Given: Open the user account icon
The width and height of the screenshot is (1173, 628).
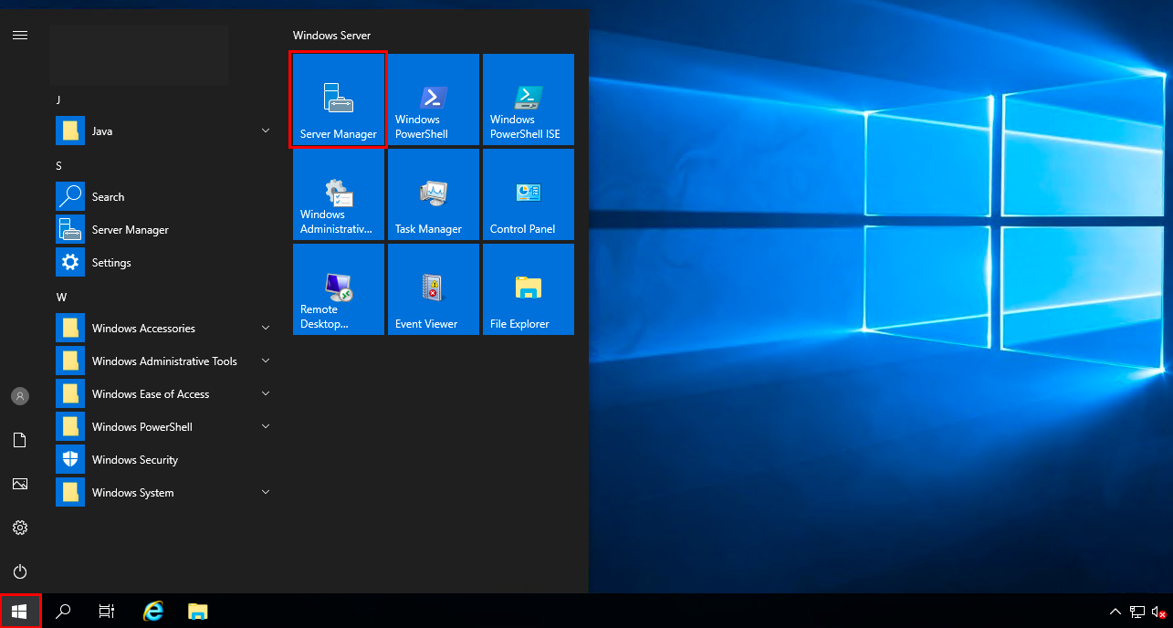Looking at the screenshot, I should [x=20, y=396].
